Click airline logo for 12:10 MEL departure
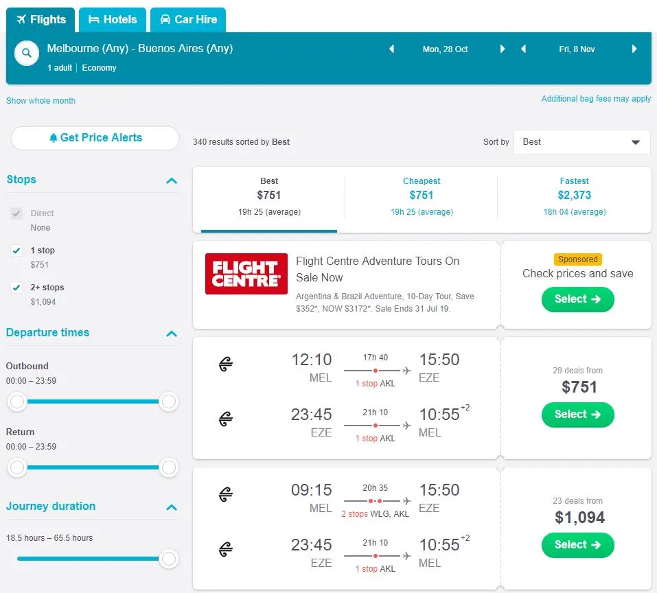Image resolution: width=657 pixels, height=593 pixels. pyautogui.click(x=226, y=364)
